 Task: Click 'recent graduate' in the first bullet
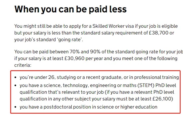click(104, 77)
